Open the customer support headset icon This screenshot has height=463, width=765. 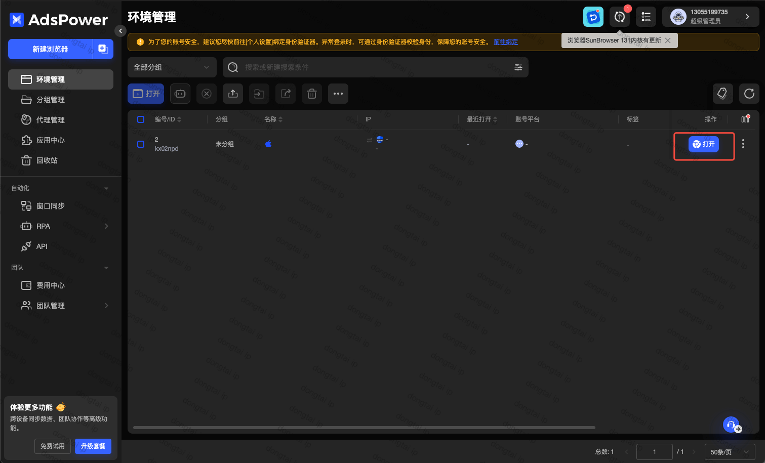[x=731, y=425]
